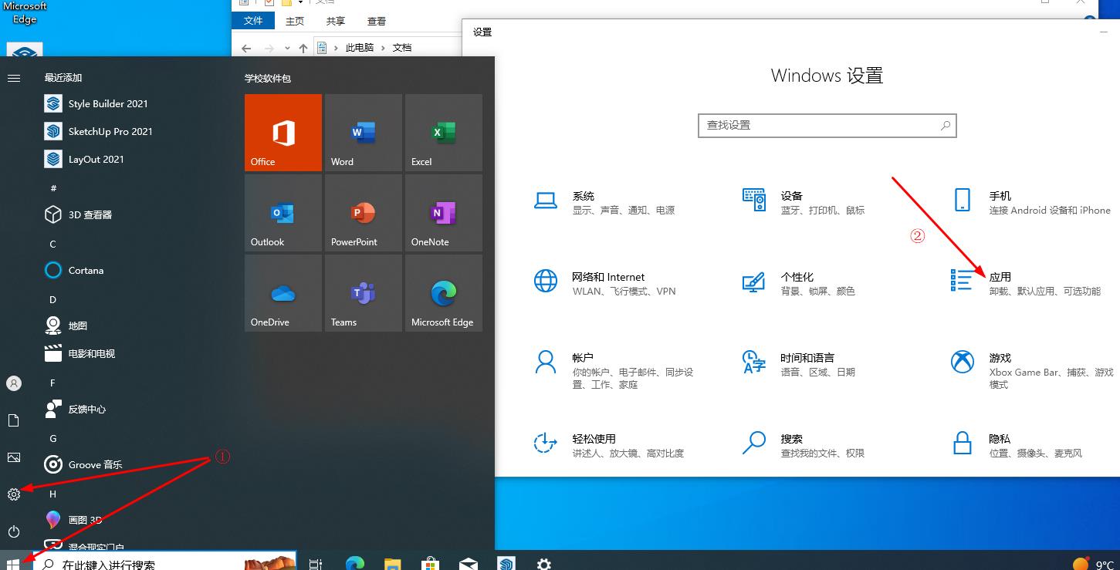Viewport: 1120px width, 570px height.
Task: Jump to letter C group header in app list
Action: coord(53,245)
